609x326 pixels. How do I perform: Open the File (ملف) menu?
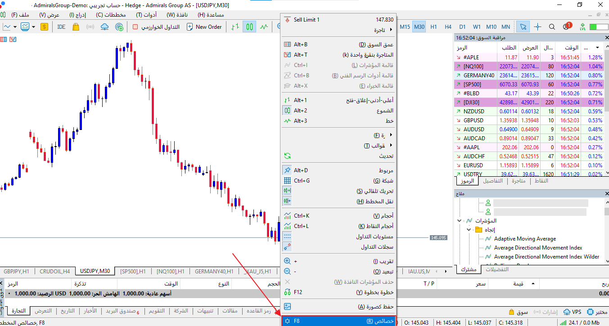point(20,14)
